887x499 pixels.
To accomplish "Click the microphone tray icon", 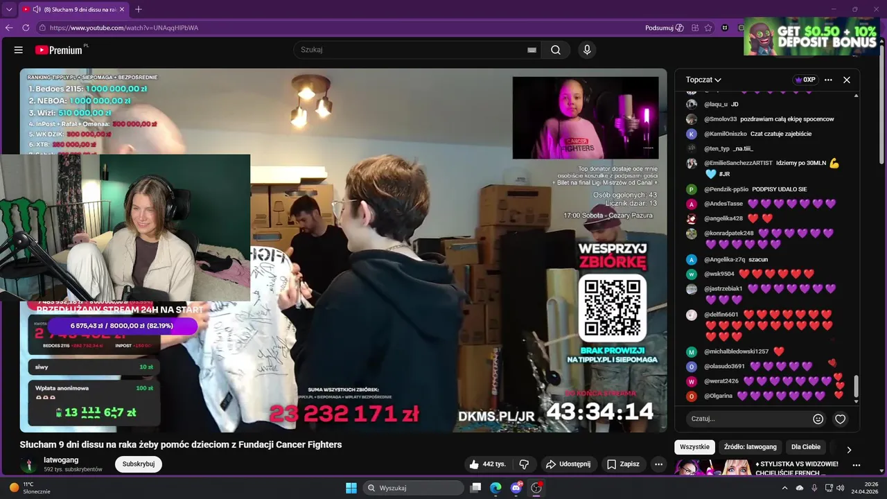I will [x=814, y=488].
